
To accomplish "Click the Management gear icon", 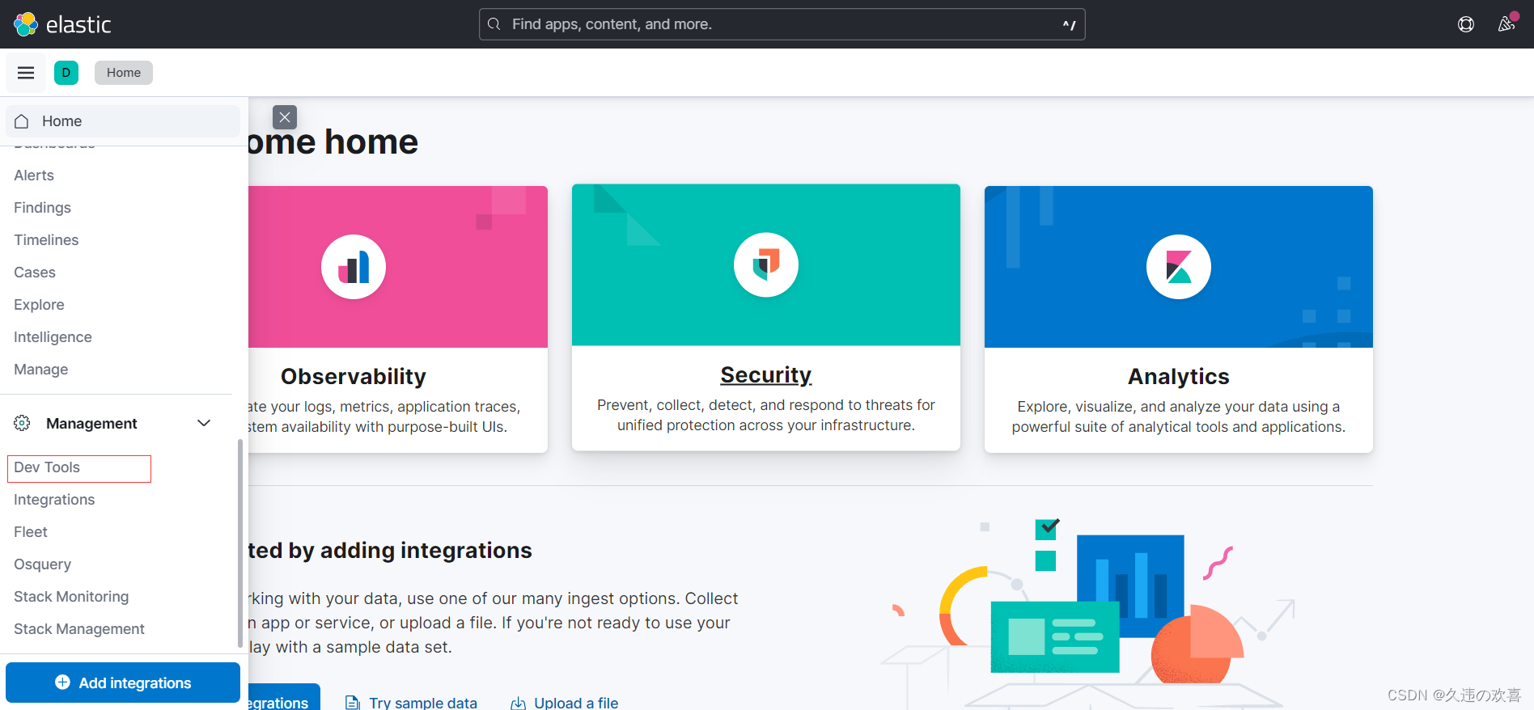I will point(22,423).
